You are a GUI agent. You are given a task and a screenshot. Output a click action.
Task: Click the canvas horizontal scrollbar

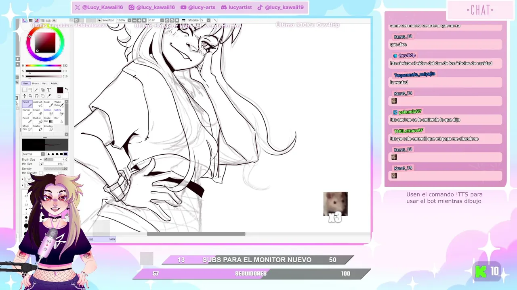196,234
